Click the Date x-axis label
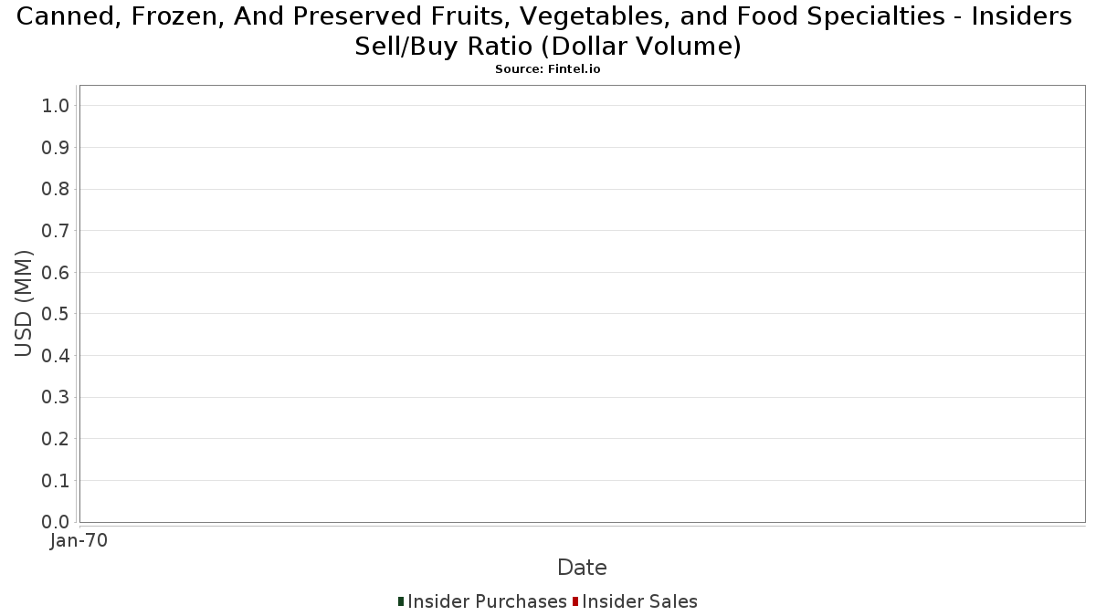Image resolution: width=1096 pixels, height=616 pixels. (582, 568)
